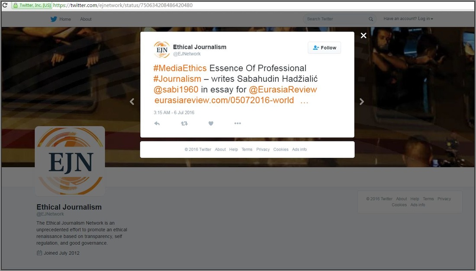
Task: Click Ads info in the right sidebar footer
Action: 418,205
